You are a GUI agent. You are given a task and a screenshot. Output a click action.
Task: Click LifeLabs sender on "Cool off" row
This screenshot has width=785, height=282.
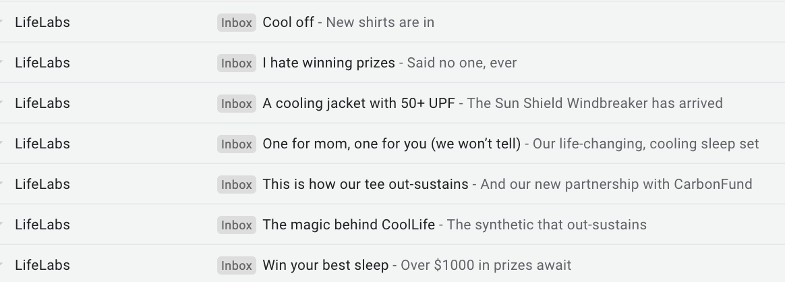click(x=42, y=22)
